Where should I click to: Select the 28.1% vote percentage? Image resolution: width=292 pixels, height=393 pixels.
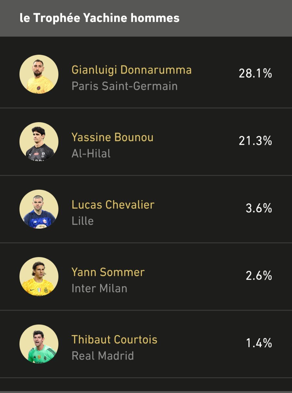pyautogui.click(x=255, y=73)
